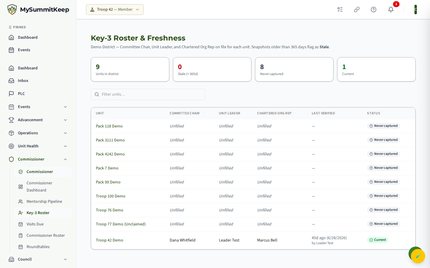Click the Status column header
Image resolution: width=430 pixels, height=268 pixels.
[x=374, y=113]
